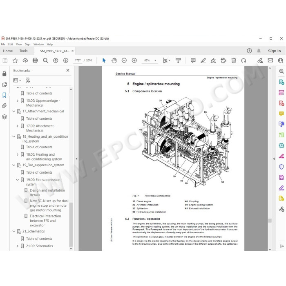Expand 17.00: Attachment - Mechanical bookmark

17,126
